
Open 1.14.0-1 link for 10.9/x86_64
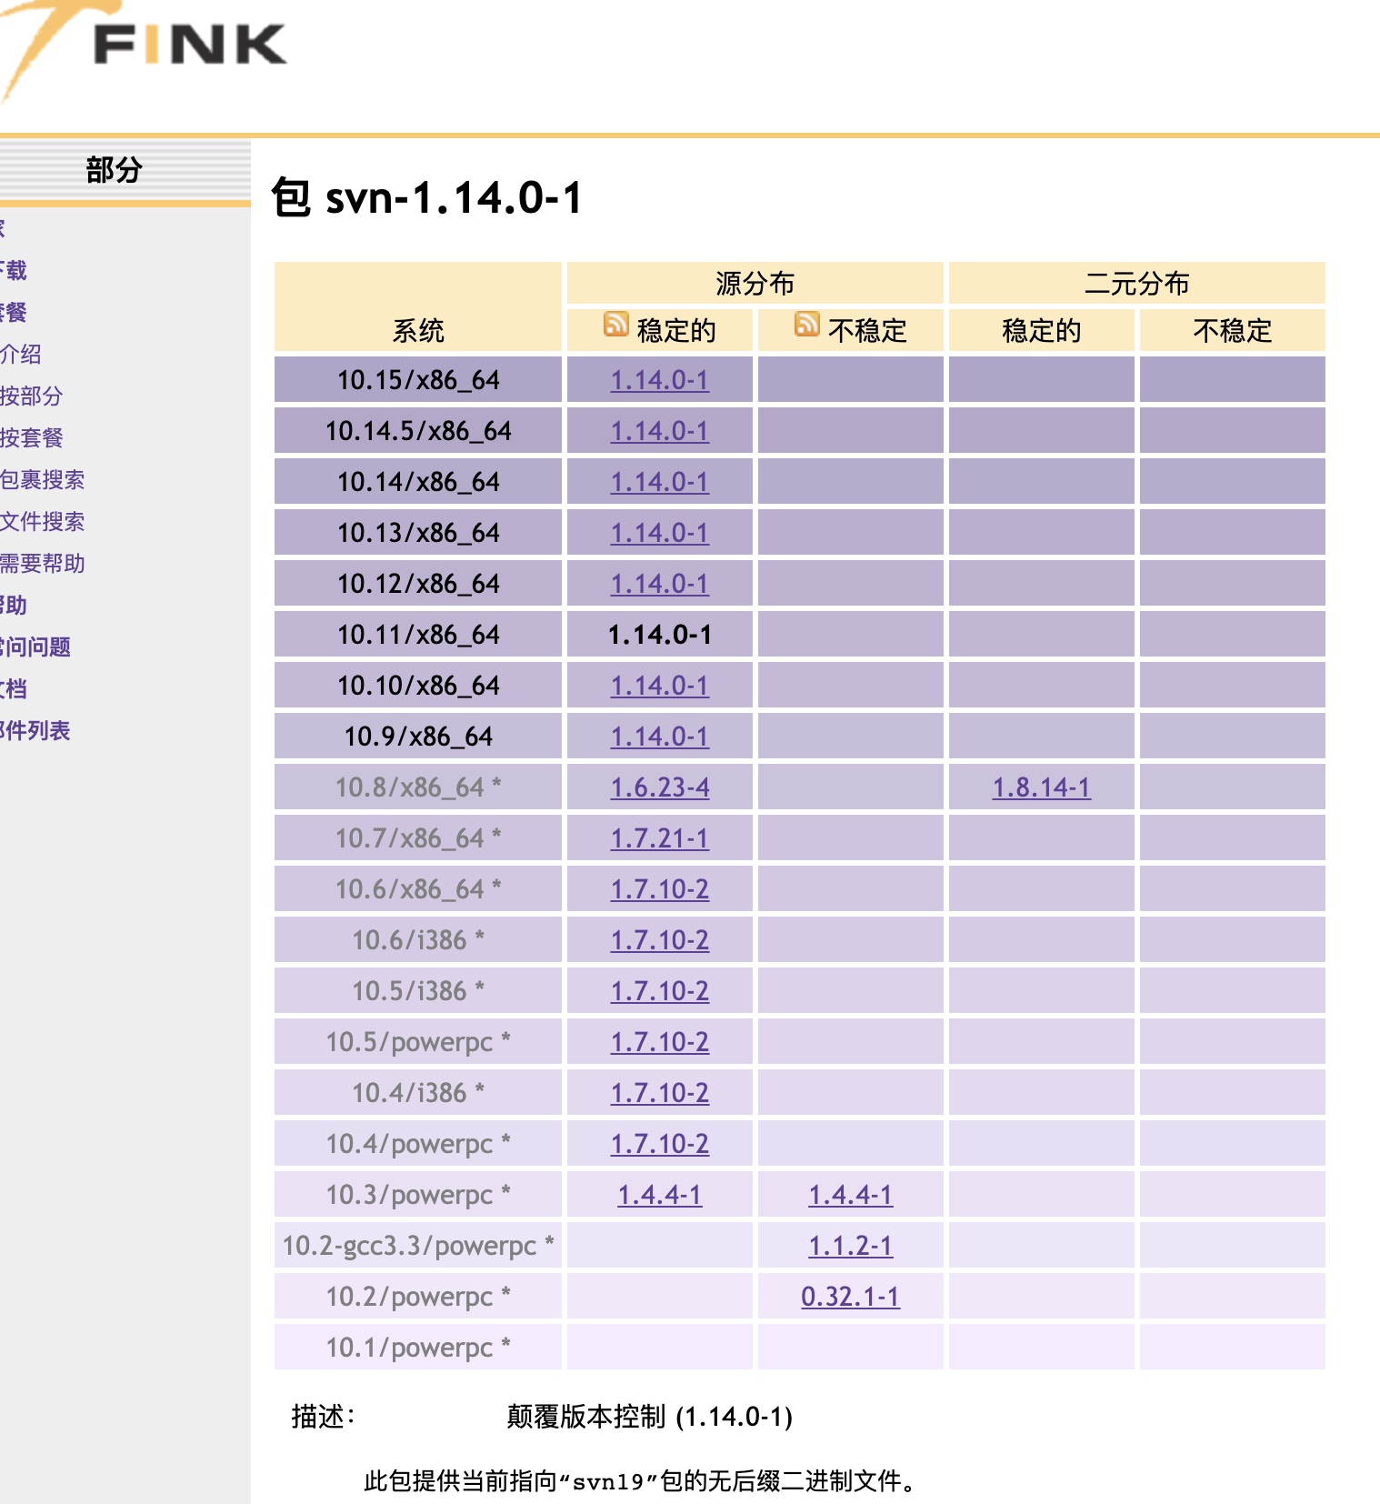click(659, 737)
